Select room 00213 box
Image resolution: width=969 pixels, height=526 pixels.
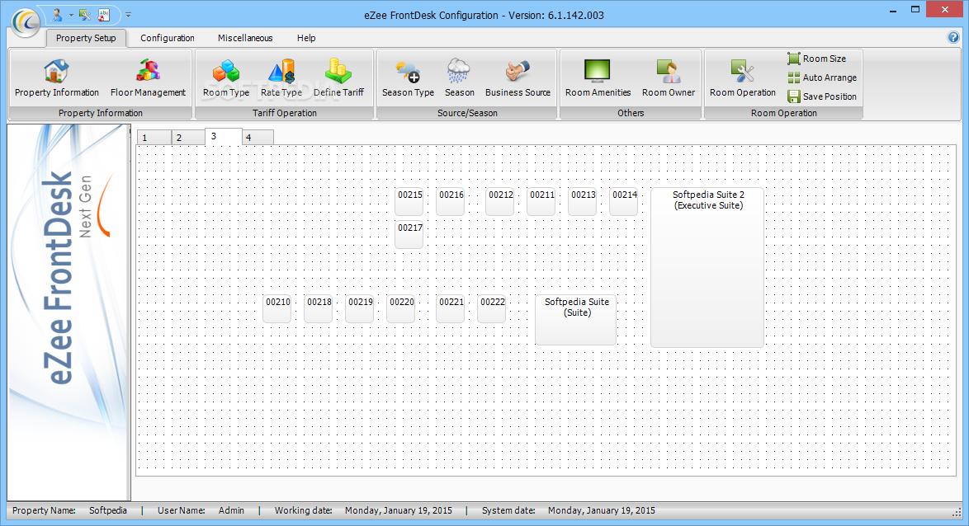pos(582,201)
